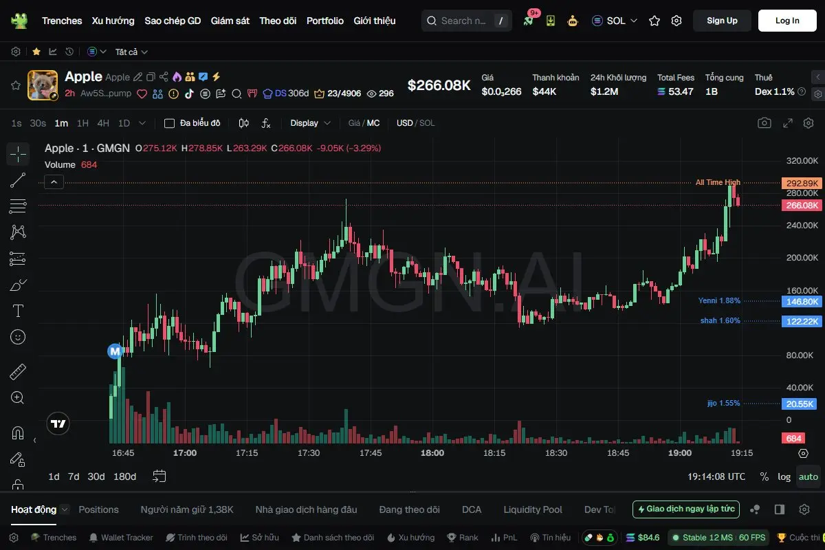Open the emoji sticker tool

pos(18,337)
